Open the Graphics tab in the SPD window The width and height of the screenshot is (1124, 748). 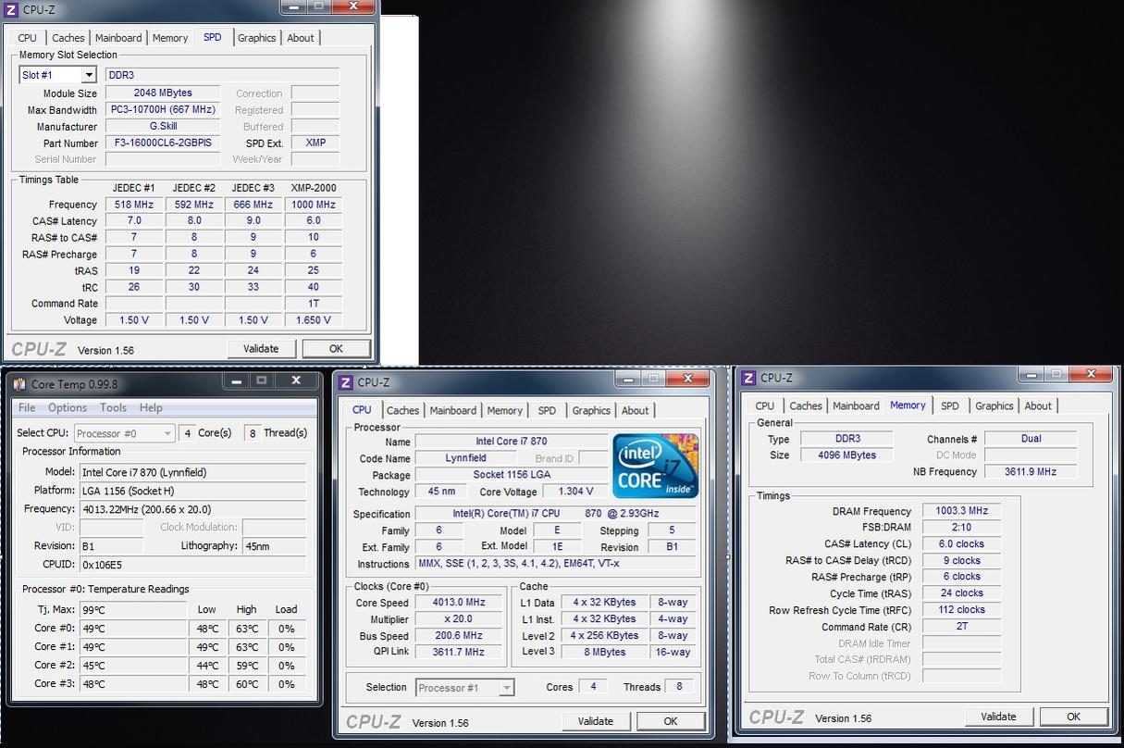tap(257, 38)
